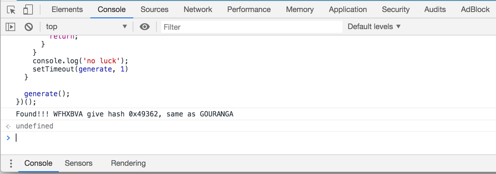Viewport: 496px width, 174px height.
Task: Open the AdBlock tab
Action: tap(475, 9)
